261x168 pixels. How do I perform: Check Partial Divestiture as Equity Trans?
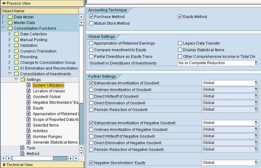[91, 56]
